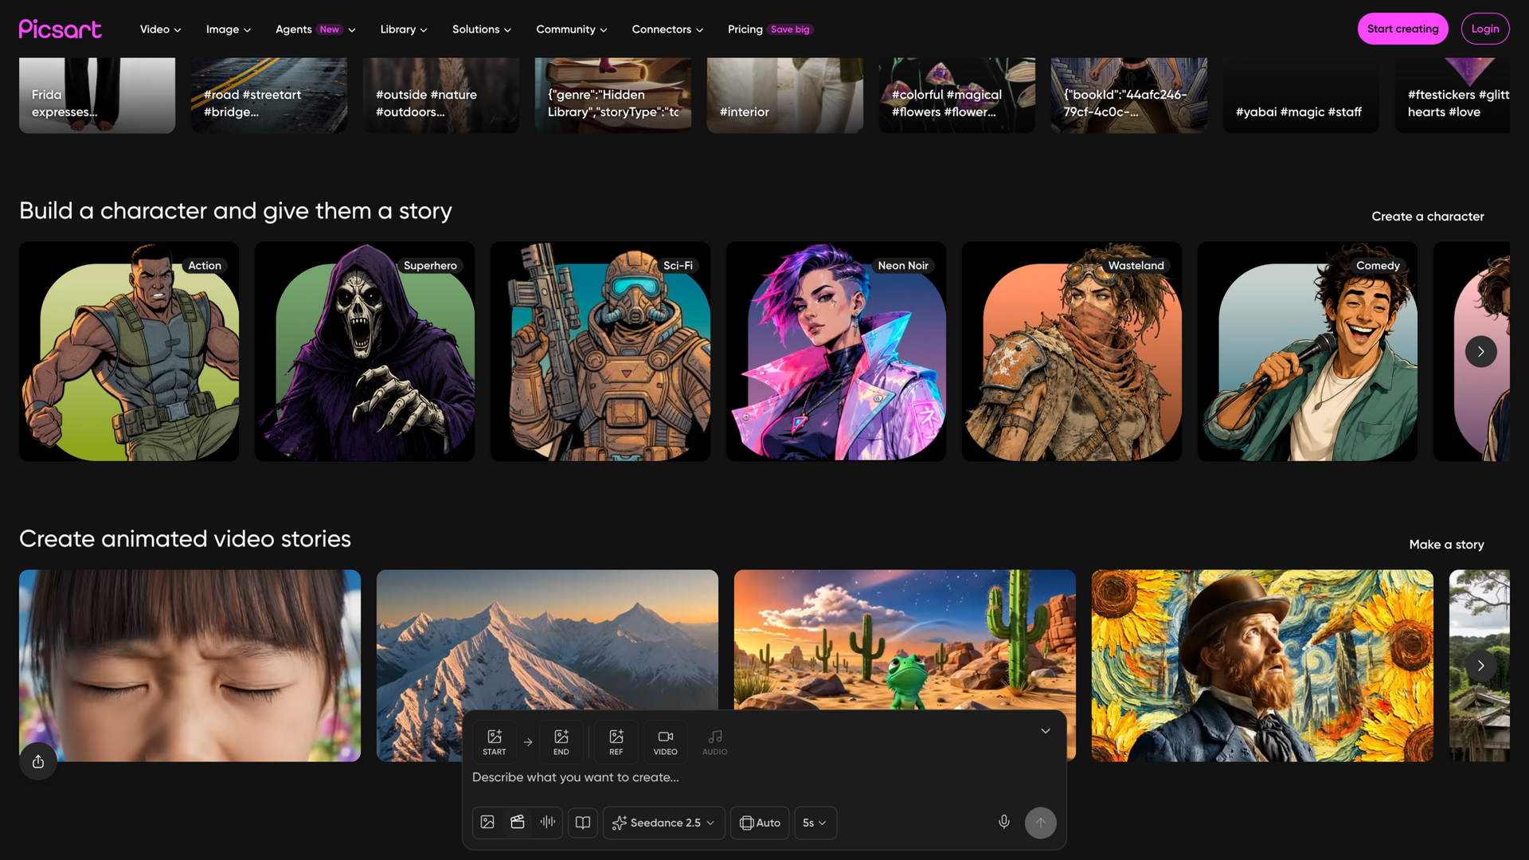
Task: Add a REF reference image
Action: click(x=616, y=742)
